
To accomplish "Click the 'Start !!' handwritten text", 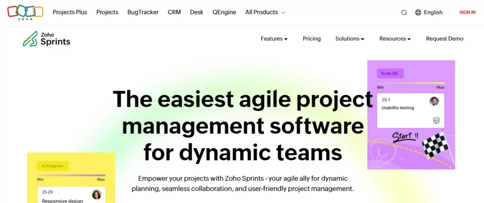I will tap(405, 136).
